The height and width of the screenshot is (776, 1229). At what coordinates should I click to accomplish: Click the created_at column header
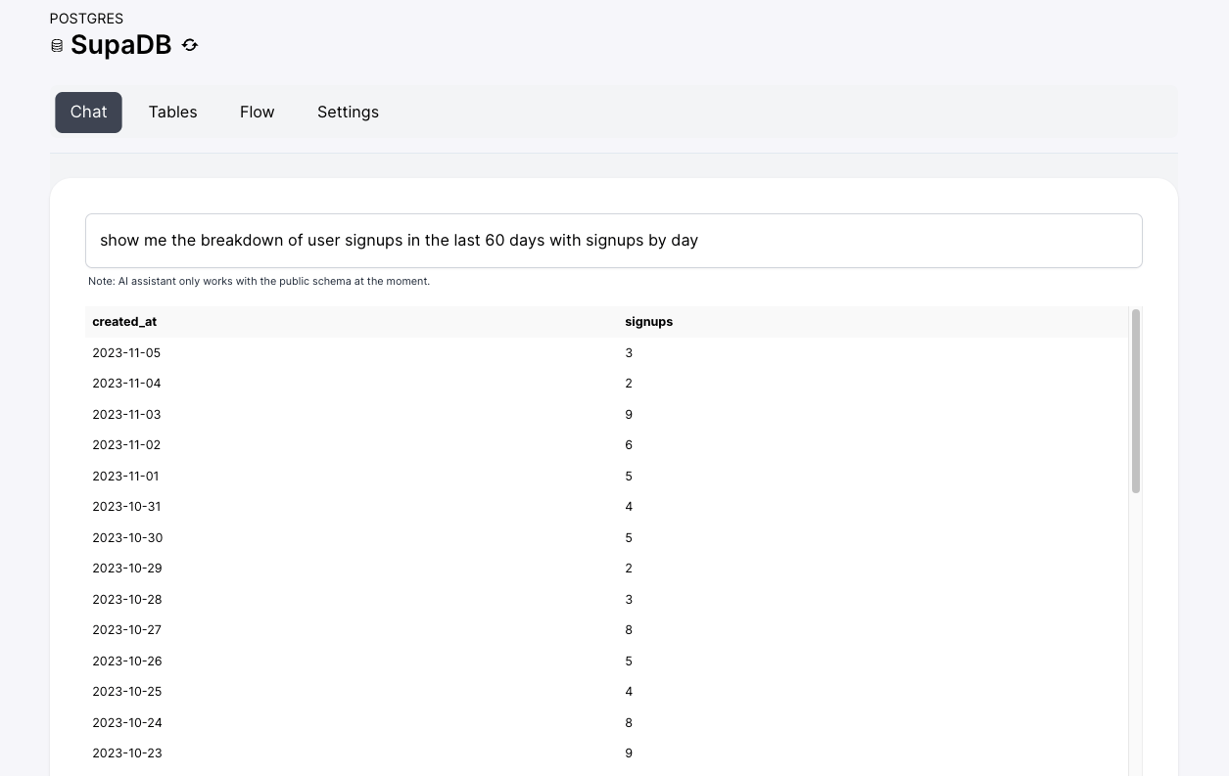(124, 322)
